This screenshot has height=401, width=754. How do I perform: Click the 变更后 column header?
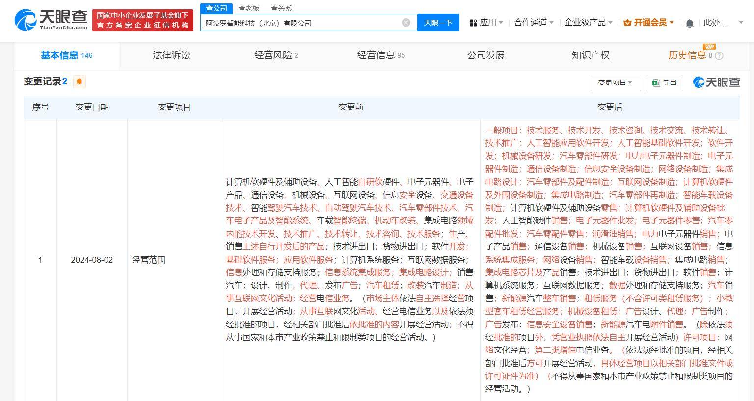coord(610,107)
